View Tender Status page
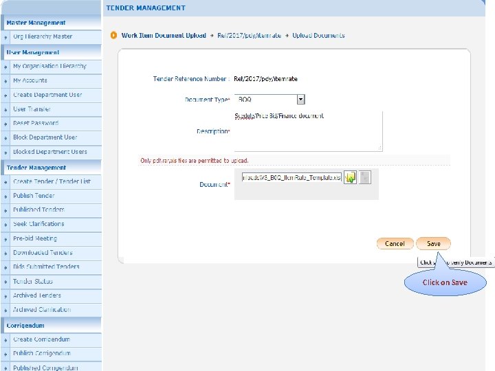 [32, 281]
